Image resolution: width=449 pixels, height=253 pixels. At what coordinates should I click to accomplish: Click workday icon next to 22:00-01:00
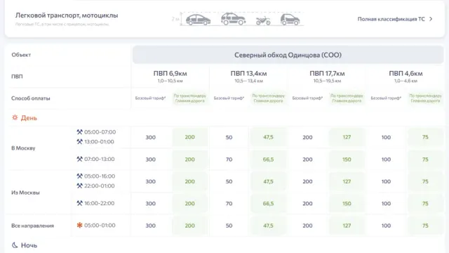pyautogui.click(x=79, y=186)
